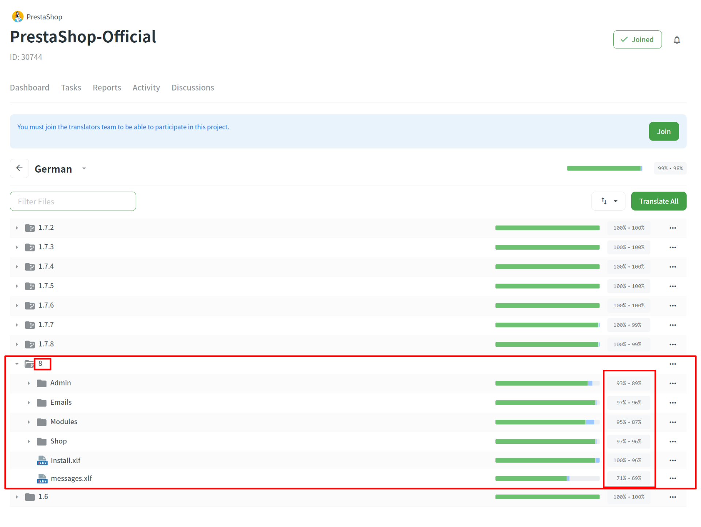
Task: Open the sort order dropdown
Action: [608, 201]
